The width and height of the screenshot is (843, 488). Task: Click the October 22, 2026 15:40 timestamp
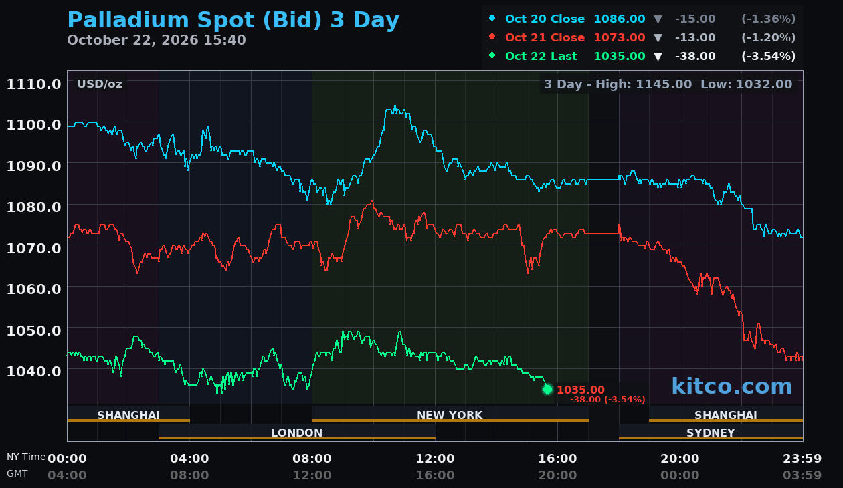[157, 40]
